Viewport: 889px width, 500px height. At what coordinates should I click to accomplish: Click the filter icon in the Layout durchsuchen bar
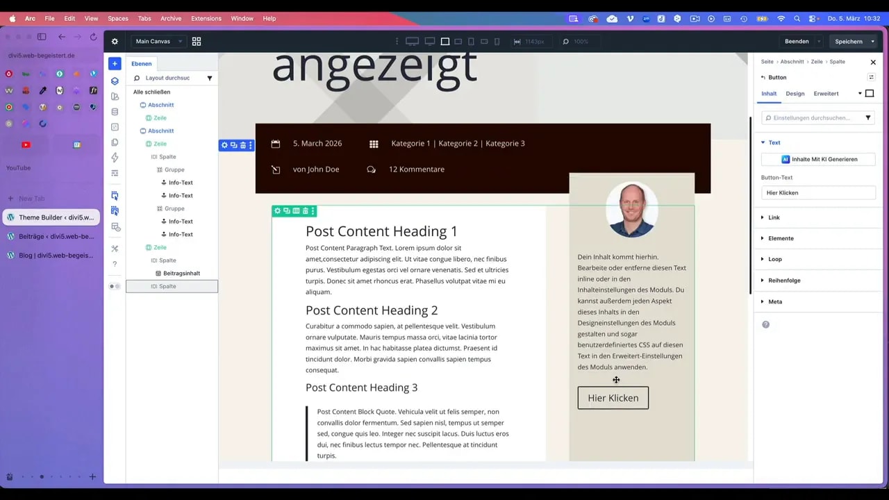pyautogui.click(x=210, y=78)
